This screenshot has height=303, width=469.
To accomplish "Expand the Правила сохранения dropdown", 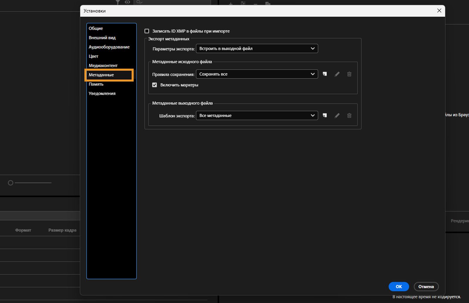I will tap(257, 74).
